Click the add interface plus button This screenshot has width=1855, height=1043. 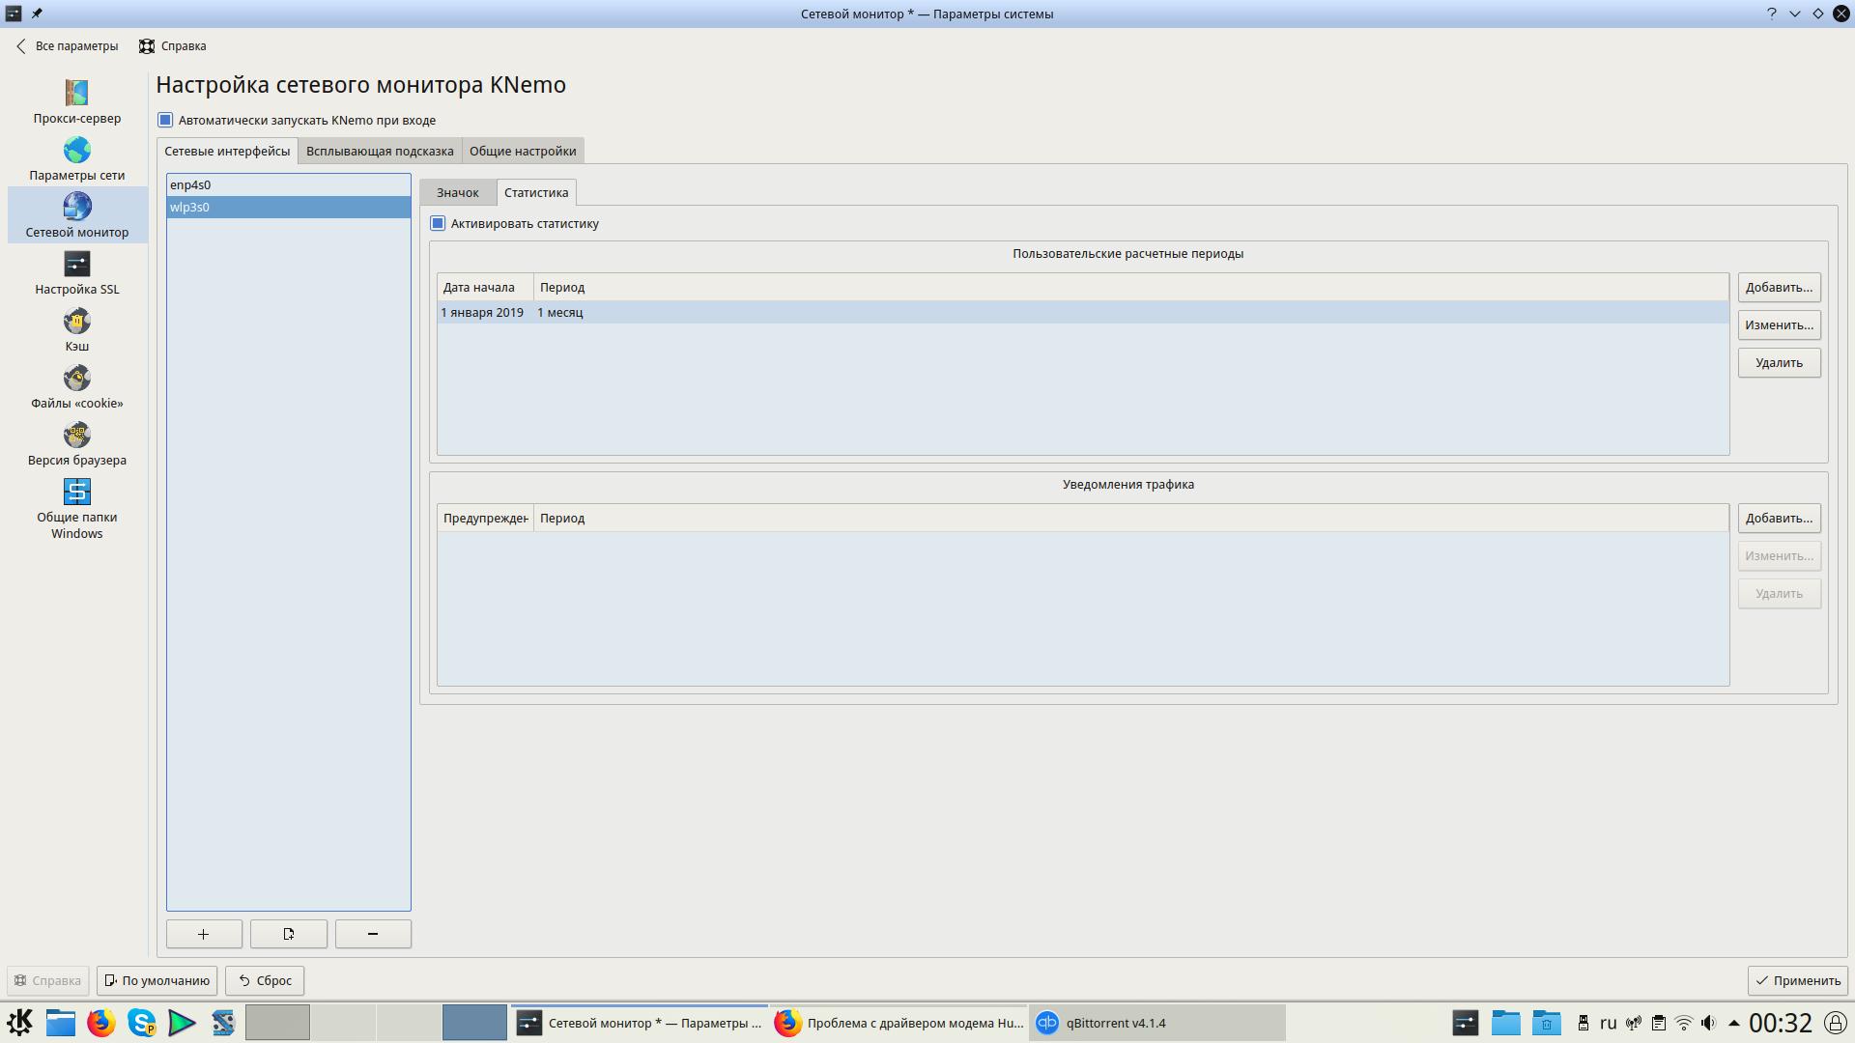pyautogui.click(x=204, y=934)
